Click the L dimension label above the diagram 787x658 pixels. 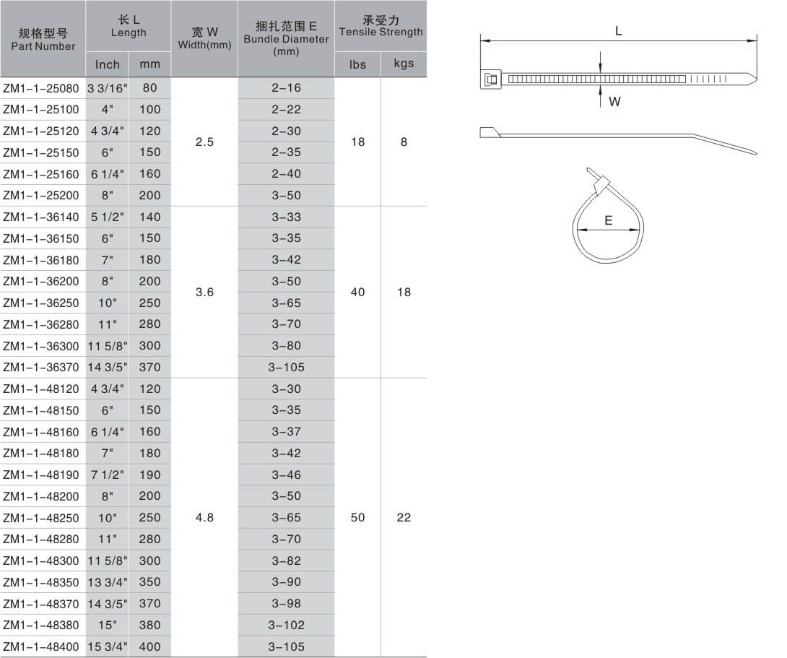click(x=618, y=31)
